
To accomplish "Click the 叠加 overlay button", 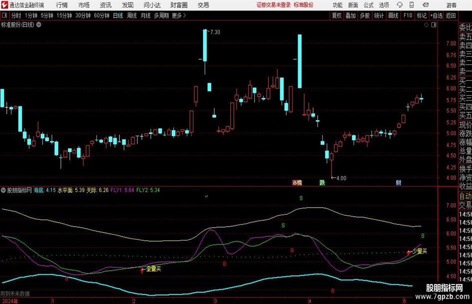I will pyautogui.click(x=351, y=15).
